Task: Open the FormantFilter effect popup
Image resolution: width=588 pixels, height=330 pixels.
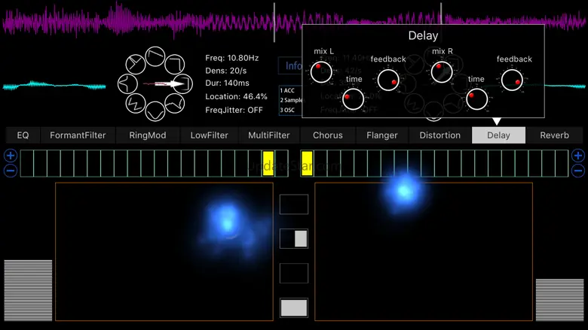Action: [x=78, y=135]
